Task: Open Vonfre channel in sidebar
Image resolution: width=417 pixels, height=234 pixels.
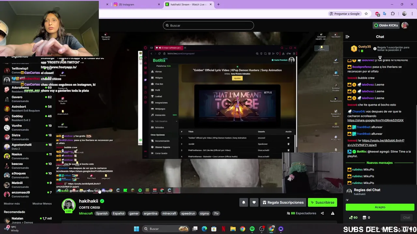Action: pos(27,127)
